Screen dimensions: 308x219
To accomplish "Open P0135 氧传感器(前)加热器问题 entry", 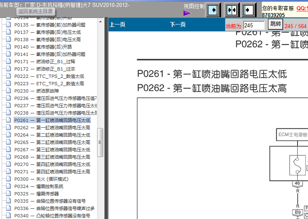I will (50, 25).
